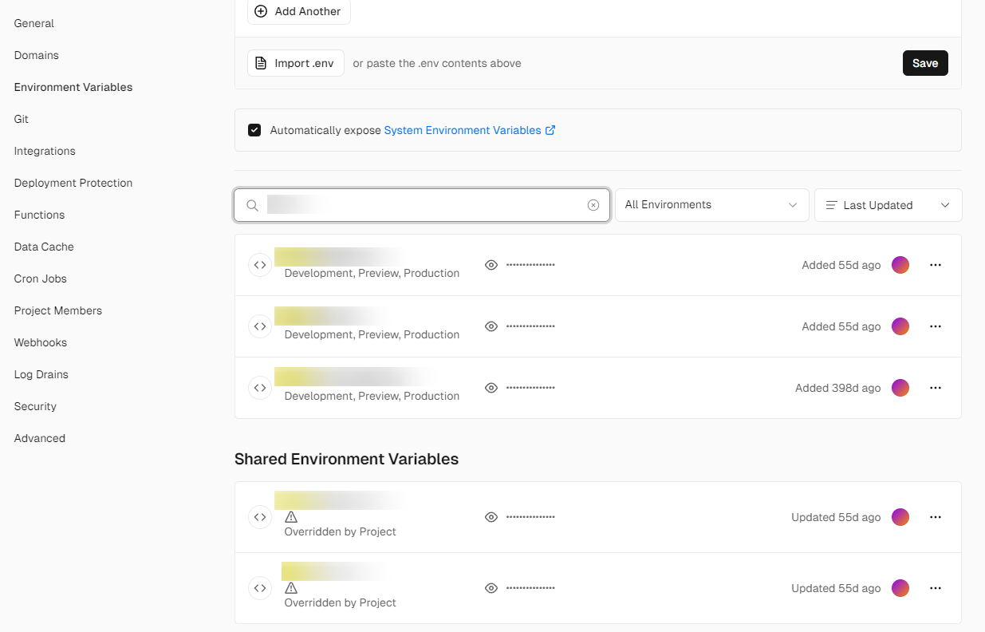Click the warning icon on Overridden by Project variable
Viewport: 985px width, 632px height.
click(x=291, y=517)
